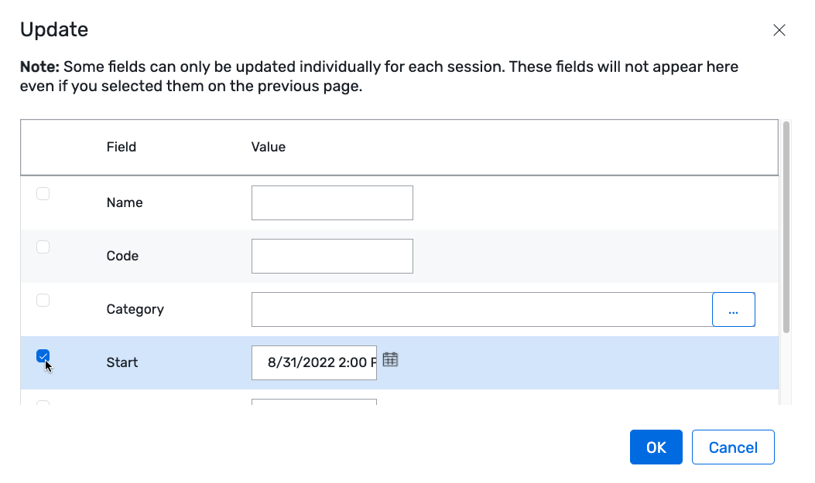Select the Start date-time field
Screen dimensions: 815x483
pyautogui.click(x=314, y=362)
